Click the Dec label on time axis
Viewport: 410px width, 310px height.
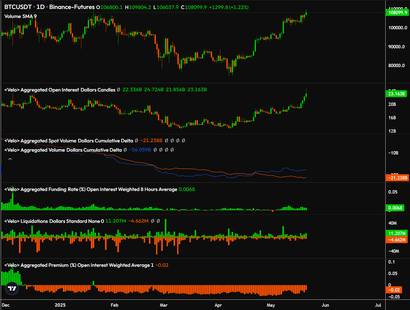[x=6, y=305]
